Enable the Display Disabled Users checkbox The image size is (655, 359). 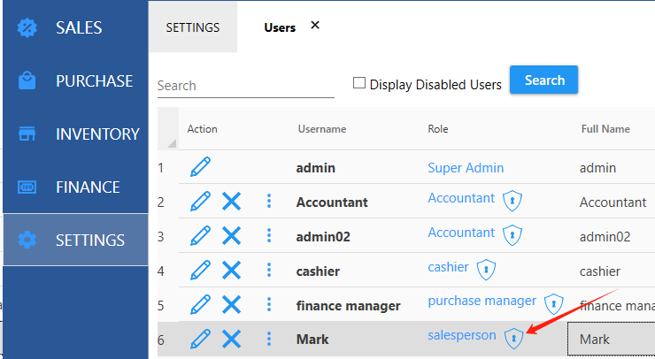(359, 83)
